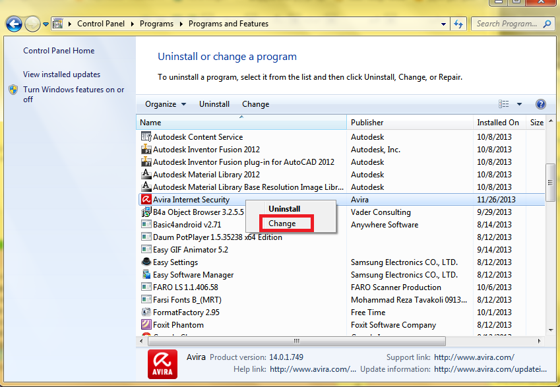Expand the view options dropdown arrow
The image size is (560, 387).
pos(519,104)
